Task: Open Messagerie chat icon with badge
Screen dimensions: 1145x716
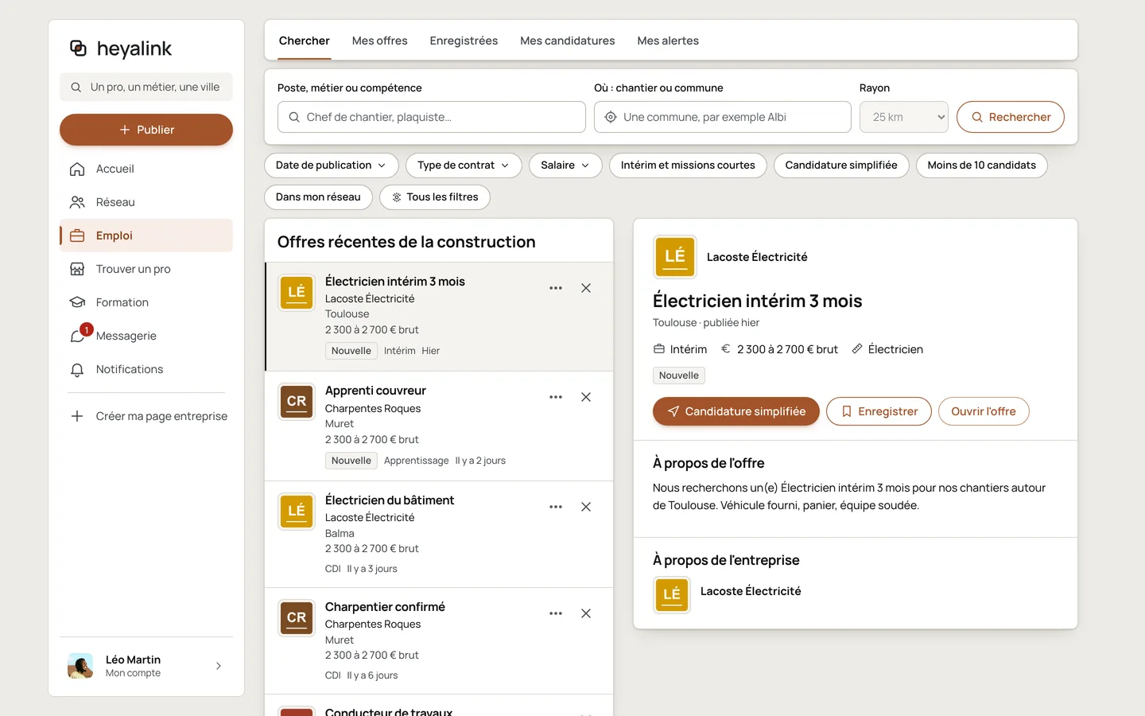Action: tap(79, 335)
